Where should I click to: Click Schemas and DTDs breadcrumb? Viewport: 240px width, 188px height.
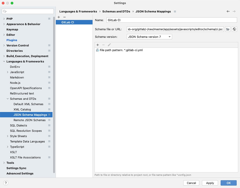point(116,11)
